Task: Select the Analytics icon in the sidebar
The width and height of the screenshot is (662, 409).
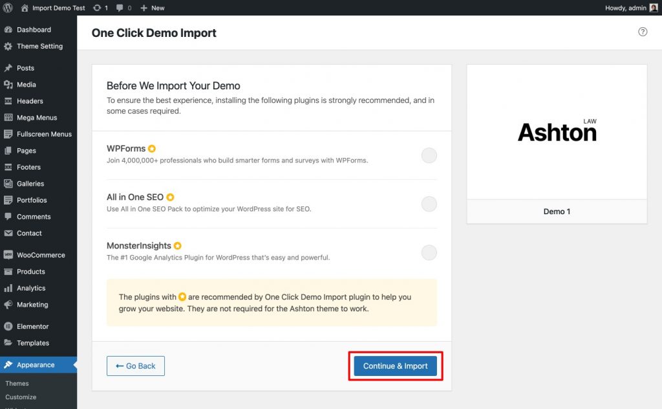Action: click(9, 288)
